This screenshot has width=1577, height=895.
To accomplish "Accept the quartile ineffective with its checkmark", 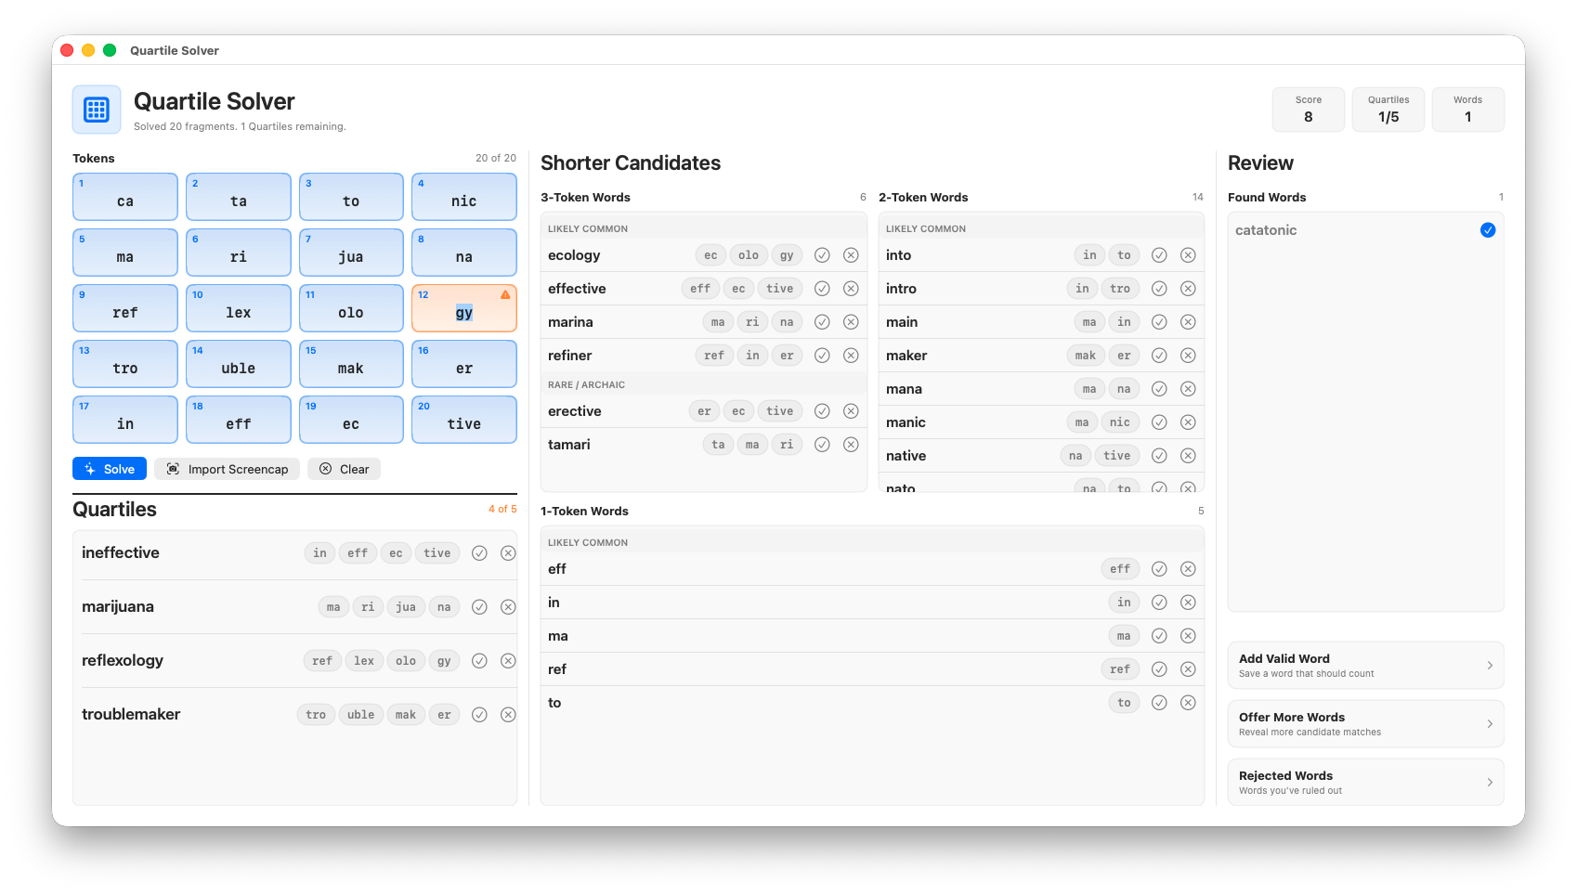I will coord(479,553).
